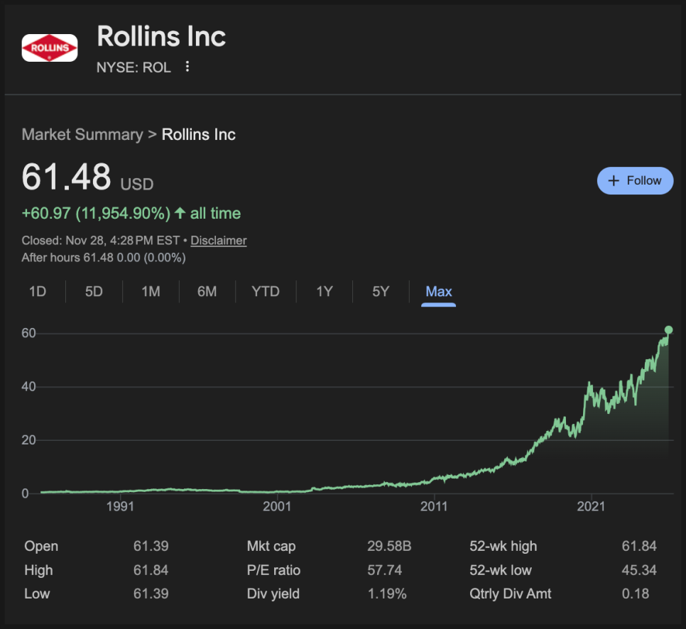
Task: Click the 2021 label on chart axis
Action: tap(591, 506)
